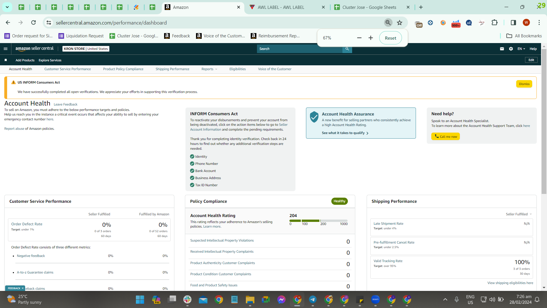Click the search magnifier button in Seller Central
This screenshot has height=308, width=547.
point(347,49)
